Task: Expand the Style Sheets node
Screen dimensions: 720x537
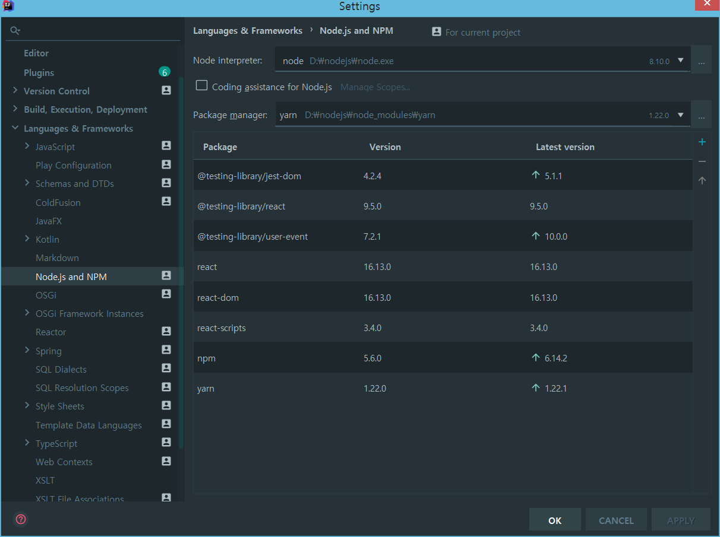Action: 27,406
